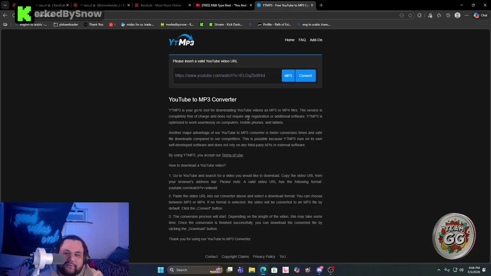Open the Stream - Kick Dashboard bookmark

226,25
